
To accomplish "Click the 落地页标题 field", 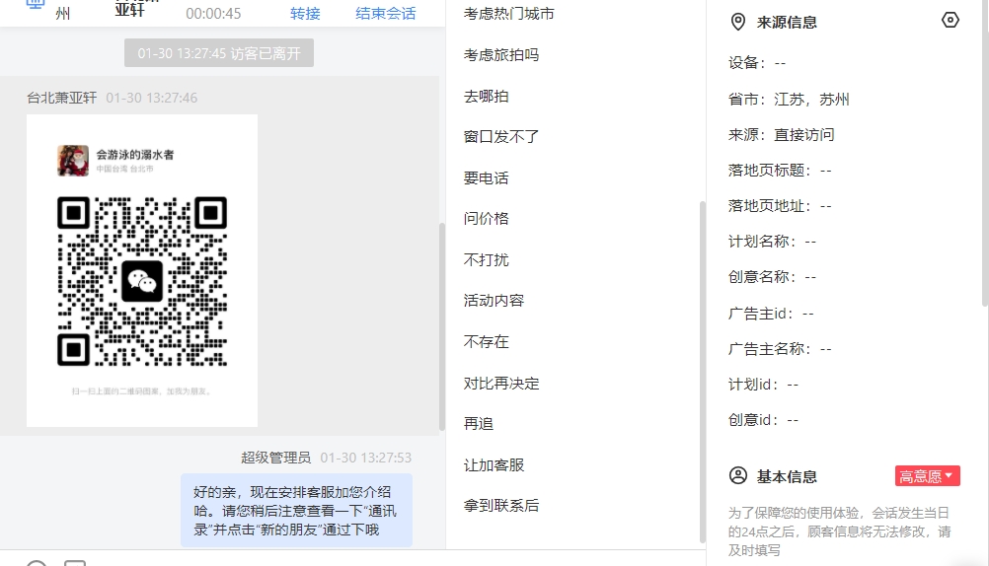I will click(x=780, y=171).
